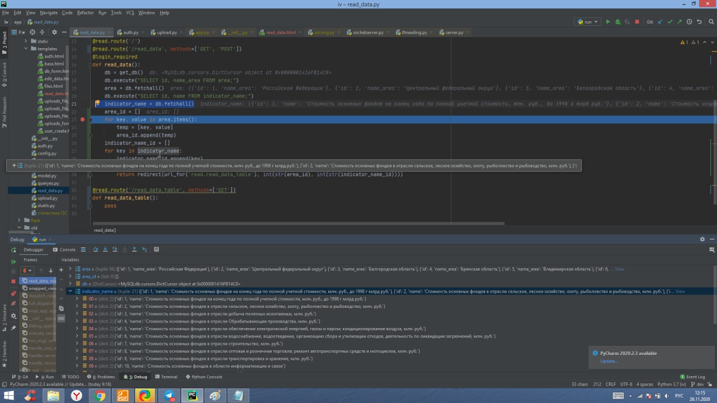This screenshot has height=403, width=717.
Task: Click the Debug bug icon in the top toolbar
Action: click(x=618, y=22)
